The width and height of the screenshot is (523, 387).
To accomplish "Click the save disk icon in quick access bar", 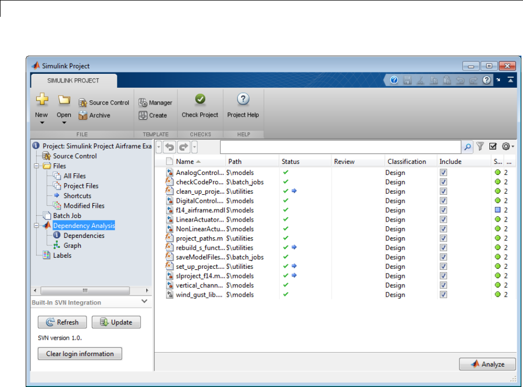I will coord(407,80).
